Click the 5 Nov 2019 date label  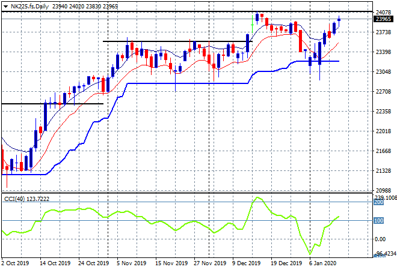click(x=131, y=263)
